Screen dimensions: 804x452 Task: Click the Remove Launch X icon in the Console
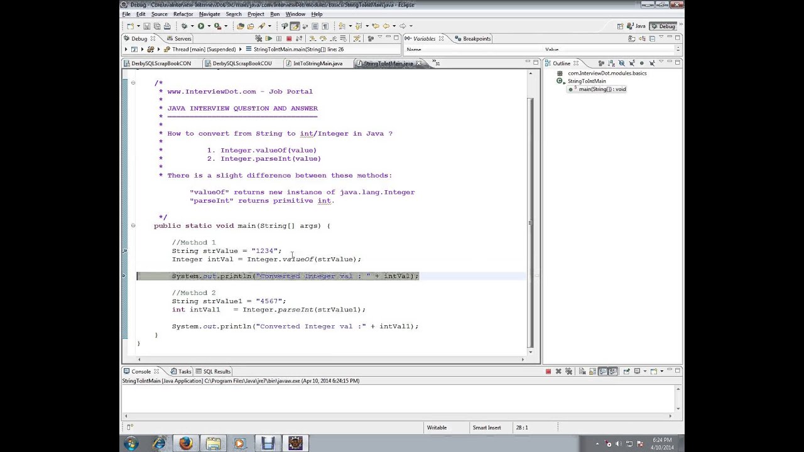tap(558, 372)
